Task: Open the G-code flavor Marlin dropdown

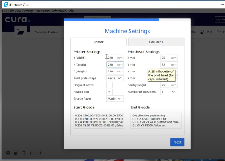Action: (x=115, y=98)
